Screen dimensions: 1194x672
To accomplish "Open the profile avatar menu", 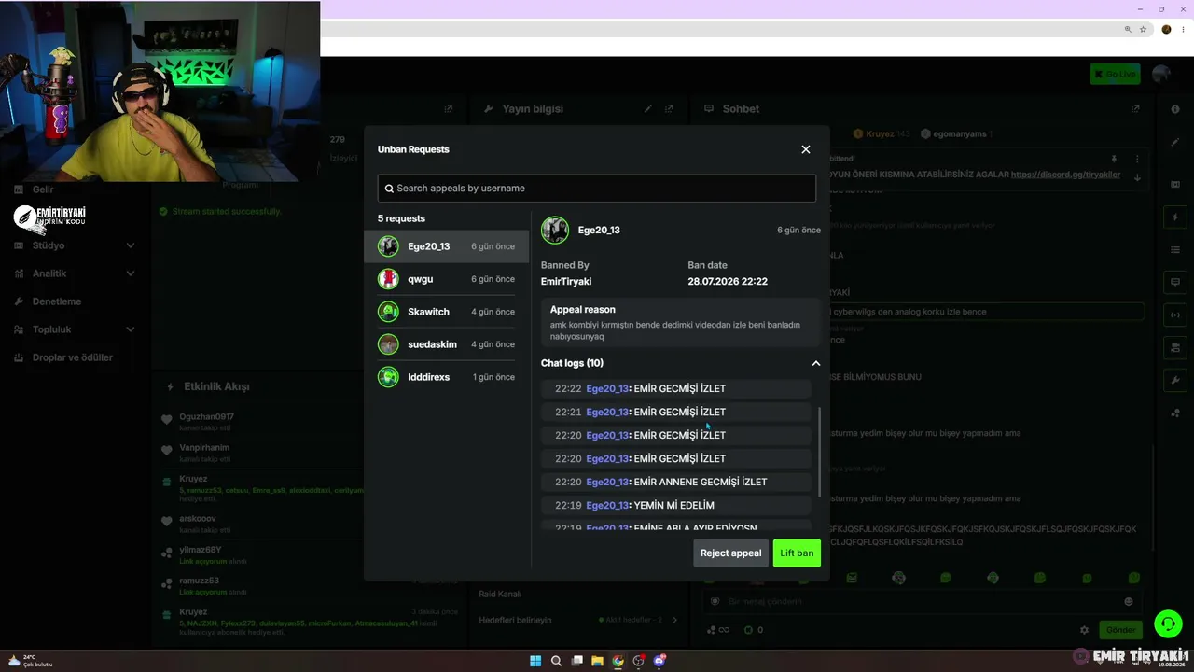I will click(1161, 74).
